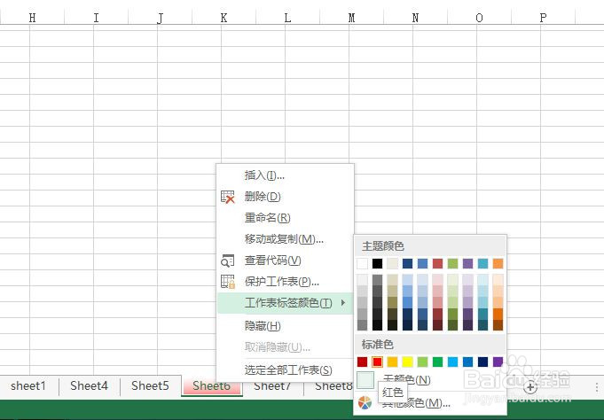
Task: Pick the red theme color swatch in top row
Action: [437, 263]
